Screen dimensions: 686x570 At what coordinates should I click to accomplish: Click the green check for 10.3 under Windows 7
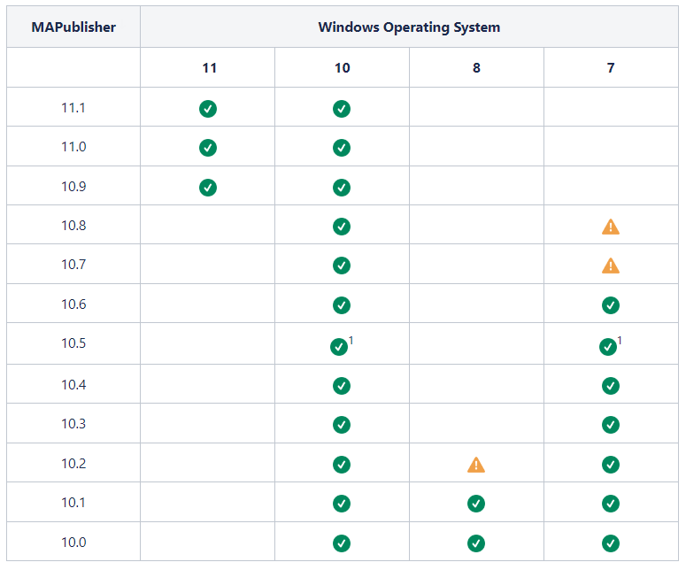(x=611, y=425)
